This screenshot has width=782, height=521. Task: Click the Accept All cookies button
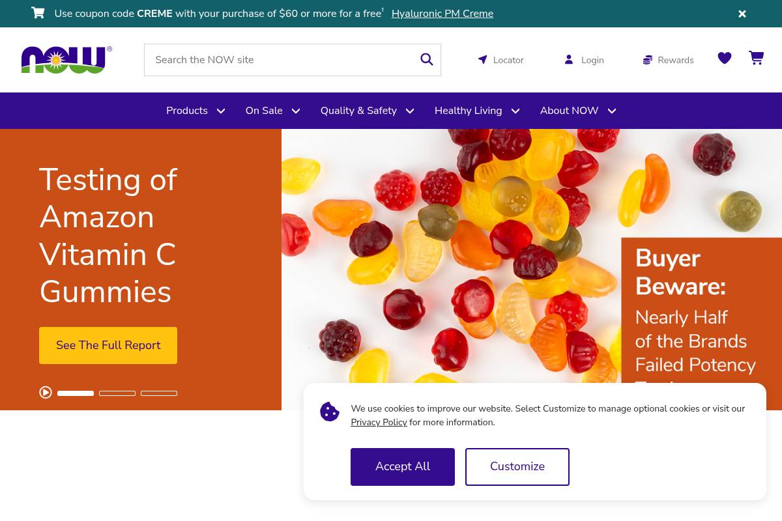403,467
